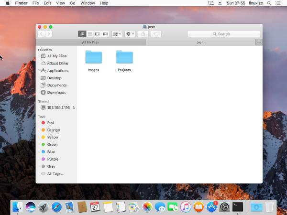Open Finder from the Dock
The image size is (287, 215).
coord(18,207)
